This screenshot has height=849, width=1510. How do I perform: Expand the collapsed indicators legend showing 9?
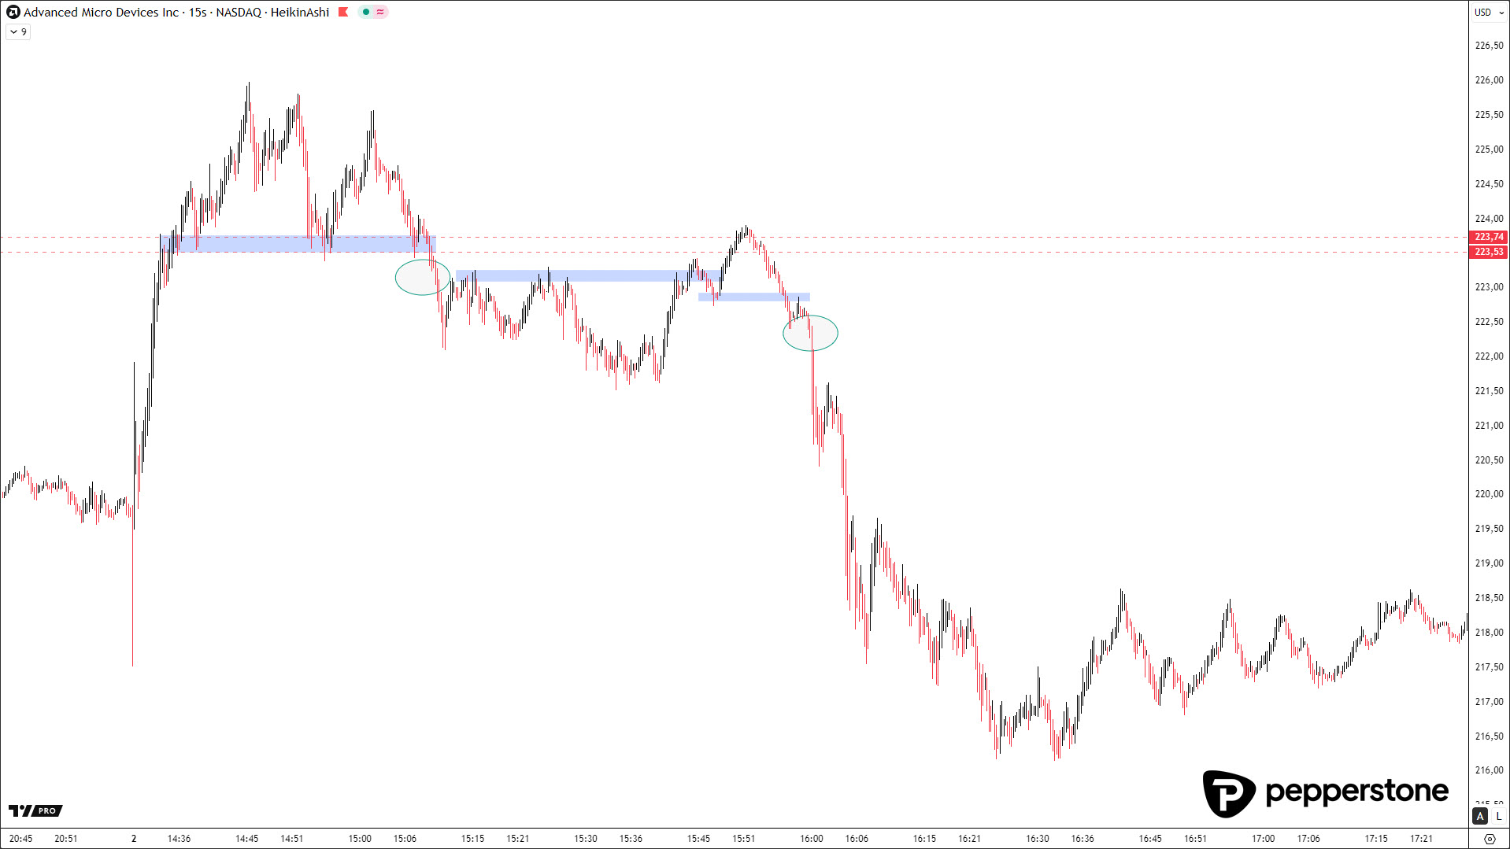coord(18,32)
